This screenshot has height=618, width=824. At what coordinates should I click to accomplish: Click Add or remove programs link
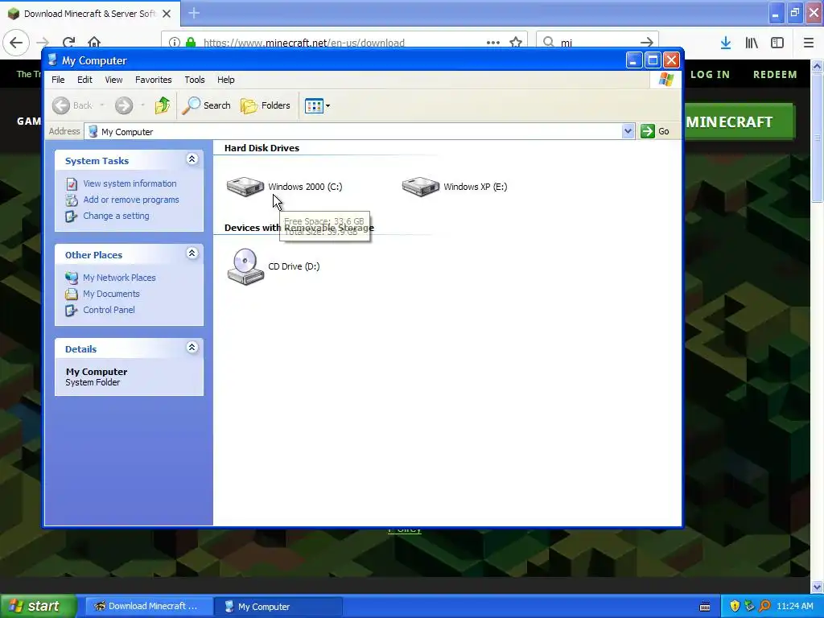tap(131, 200)
